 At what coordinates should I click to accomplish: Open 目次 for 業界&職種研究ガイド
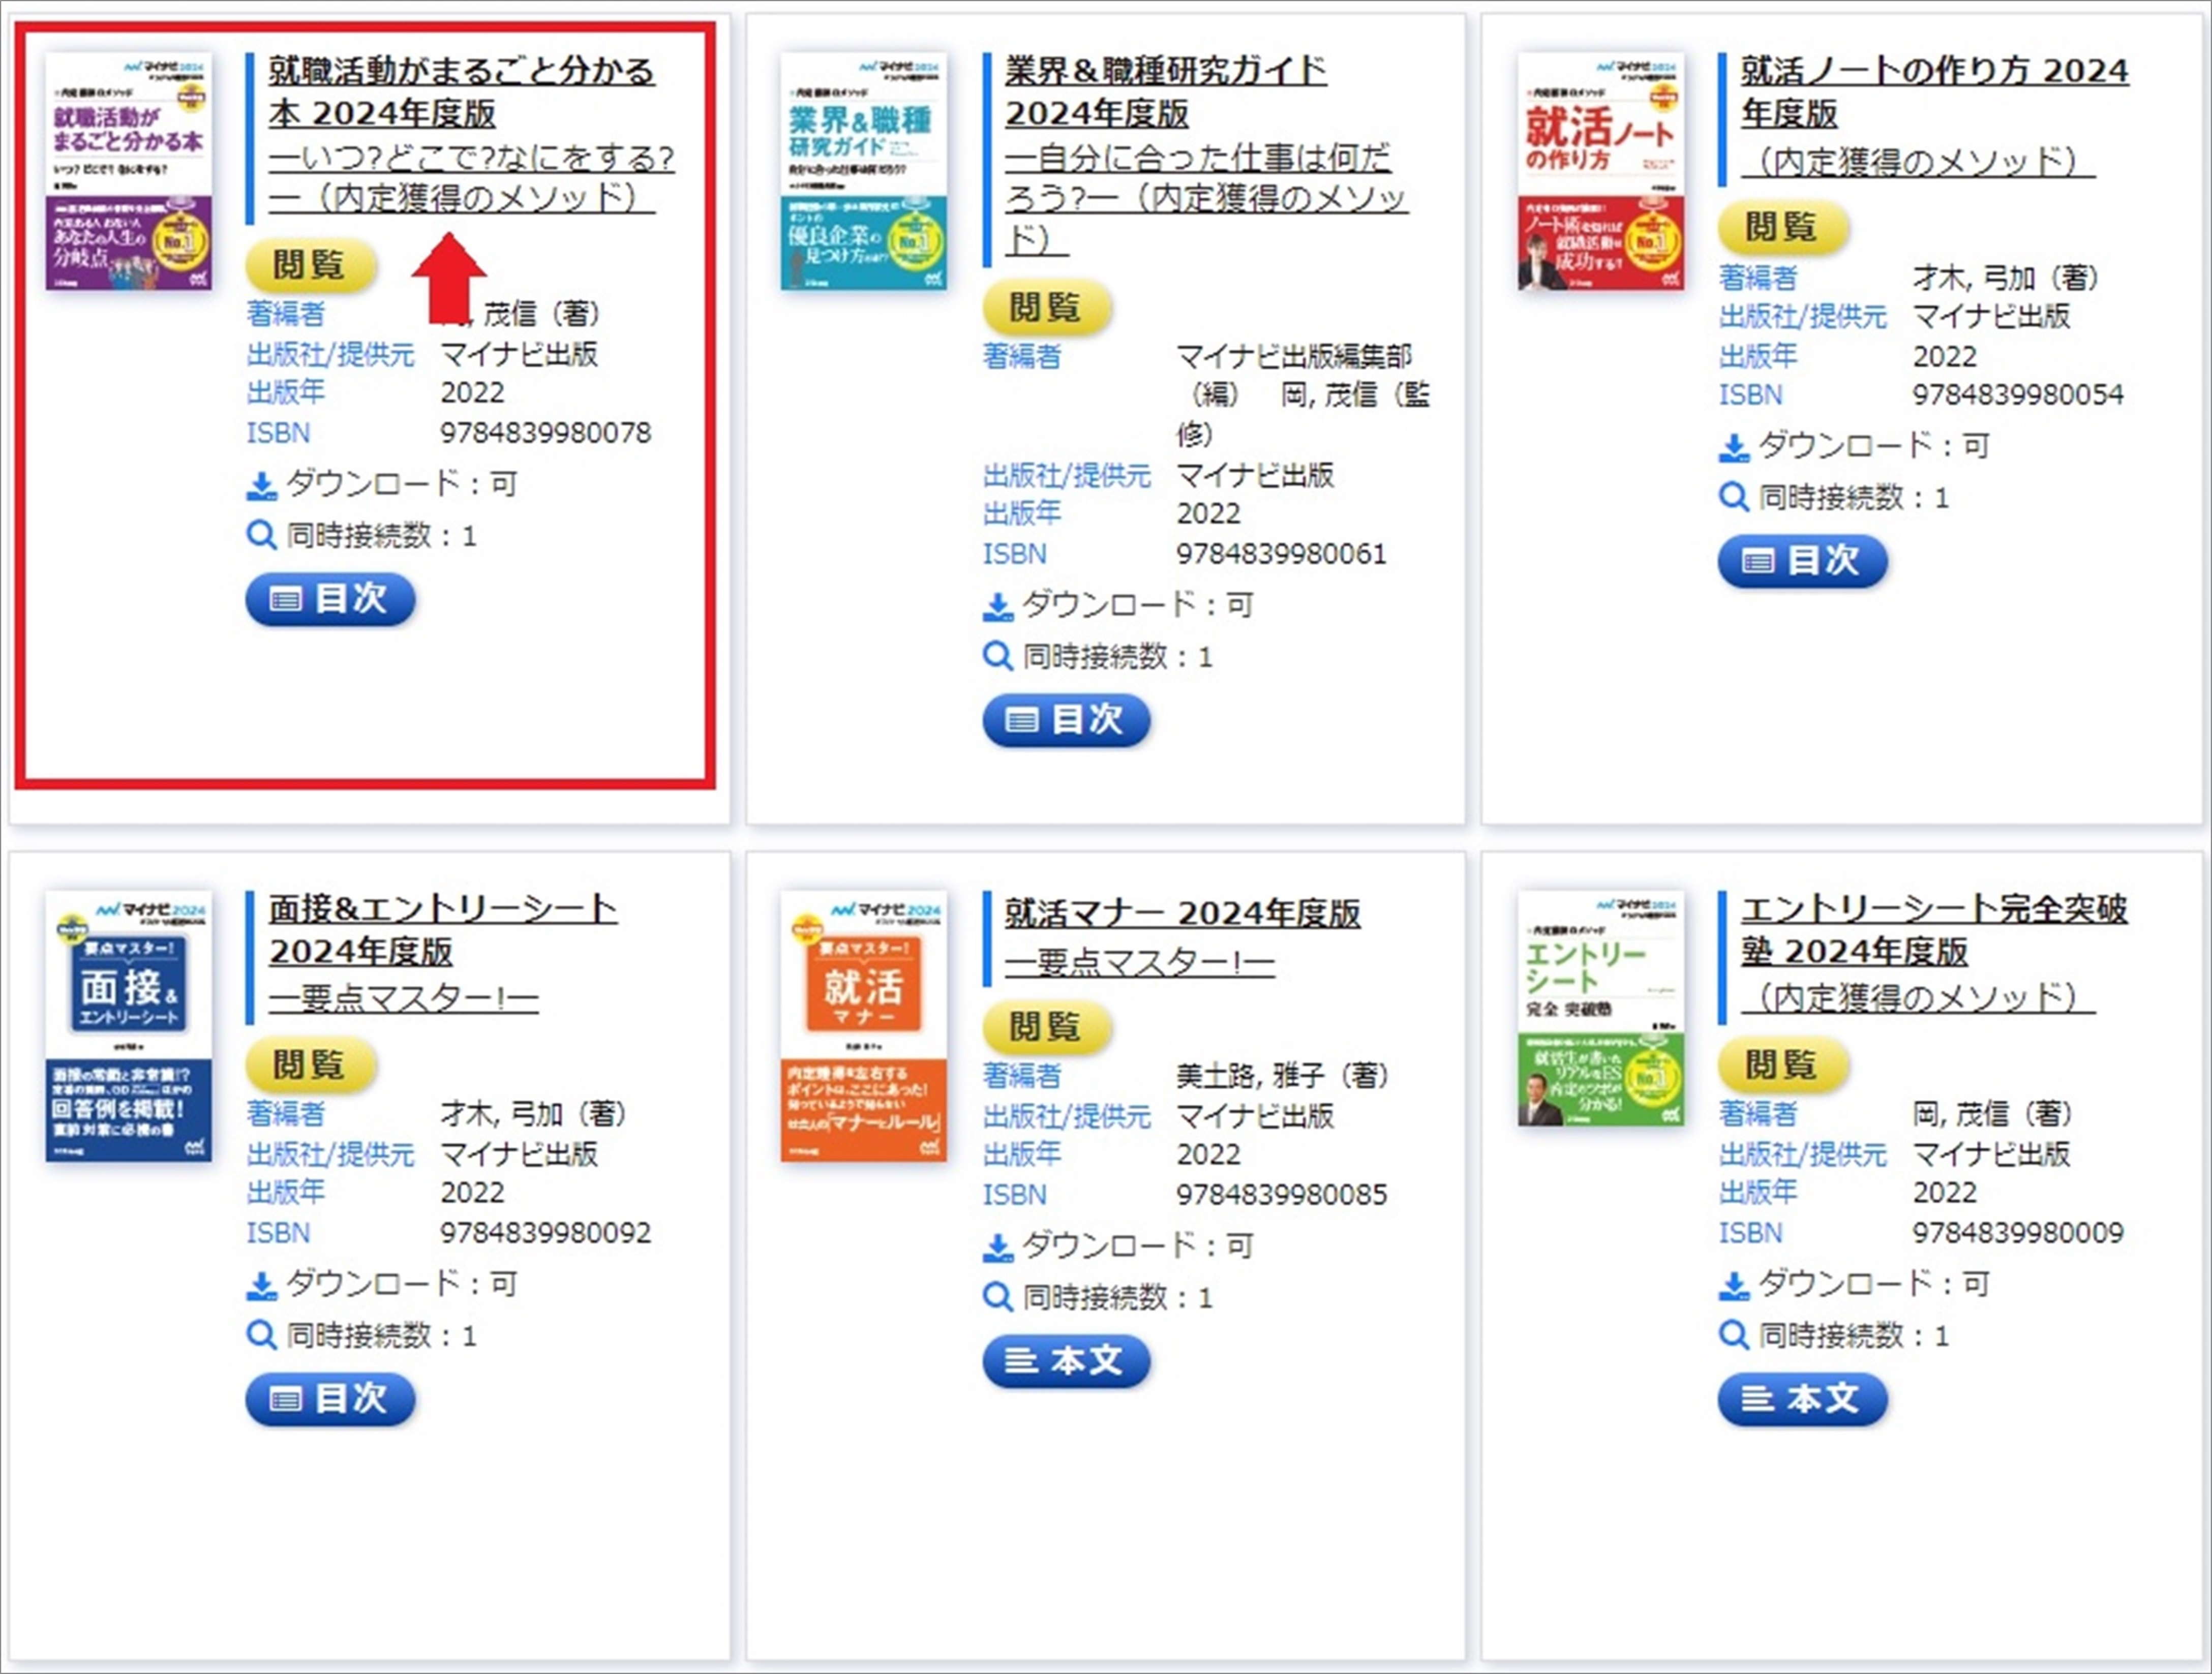1067,720
